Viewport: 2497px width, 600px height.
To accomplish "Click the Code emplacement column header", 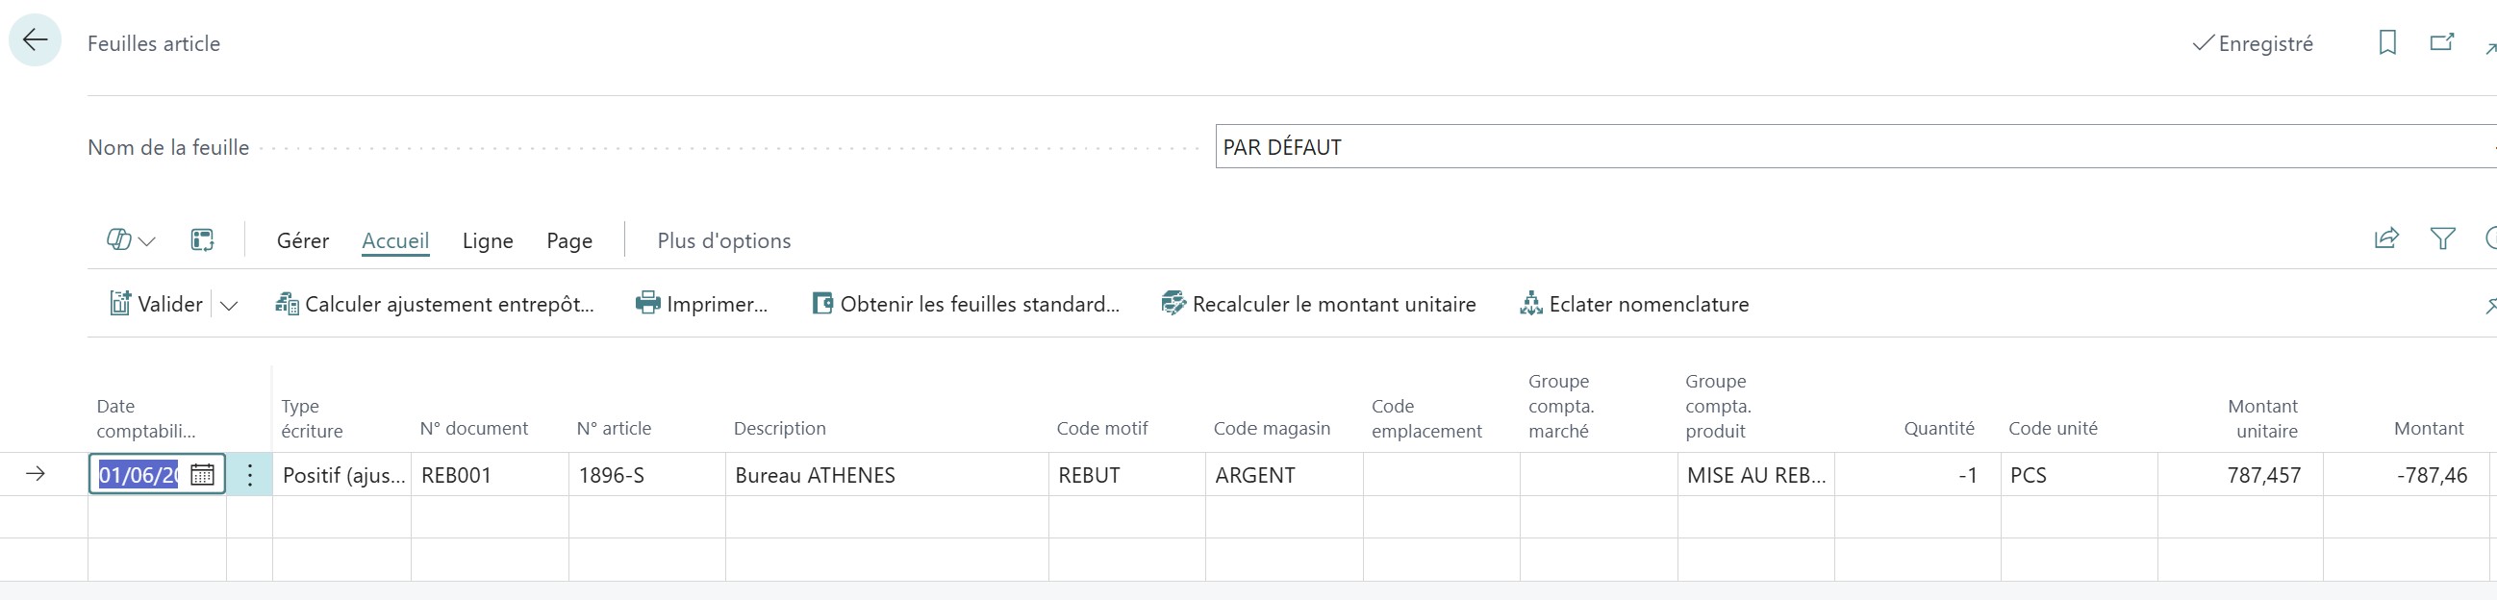I will (x=1425, y=417).
